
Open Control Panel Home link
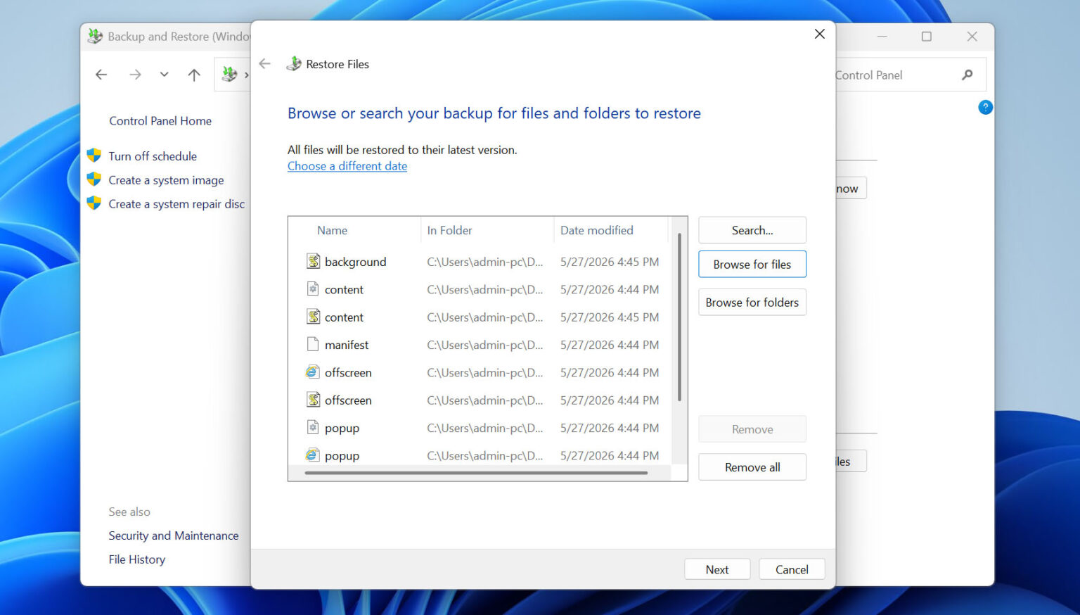coord(160,121)
